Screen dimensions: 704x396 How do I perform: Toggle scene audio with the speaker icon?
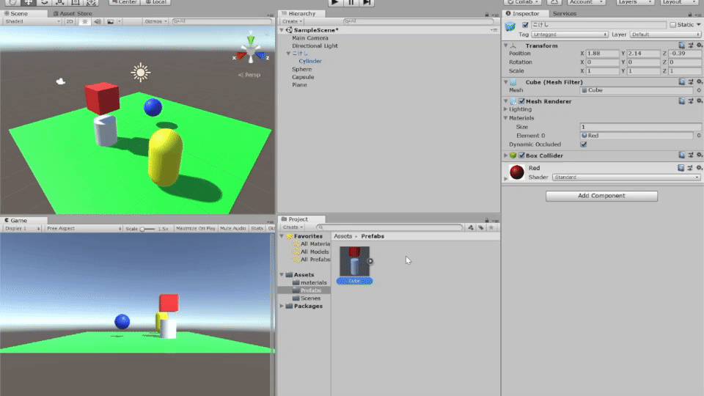pos(98,21)
